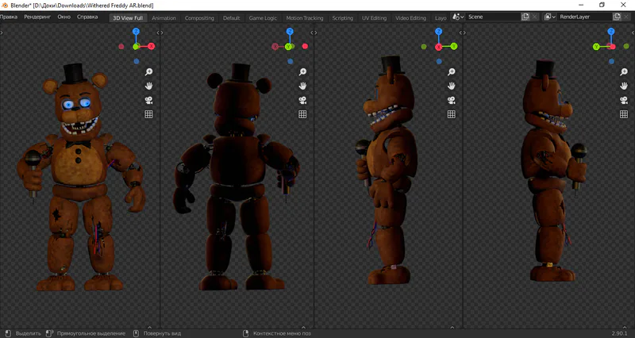Click the RenderLayer name field
The image size is (635, 338).
click(x=584, y=17)
